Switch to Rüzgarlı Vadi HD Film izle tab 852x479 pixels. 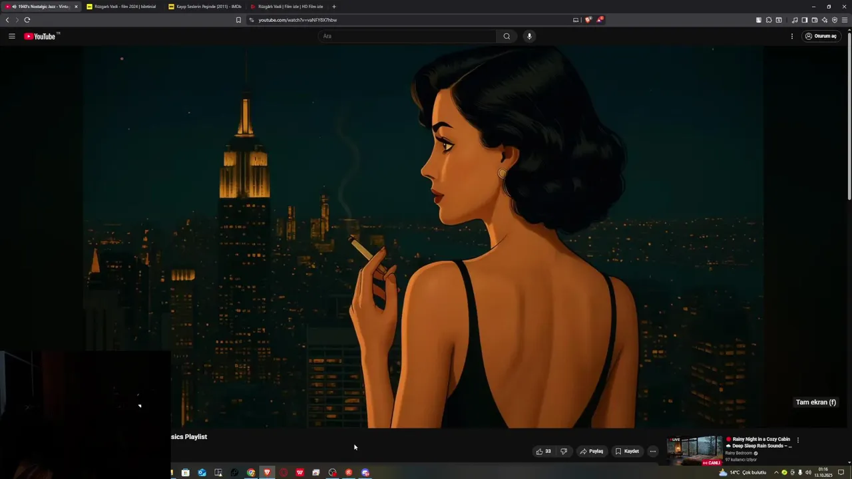287,7
